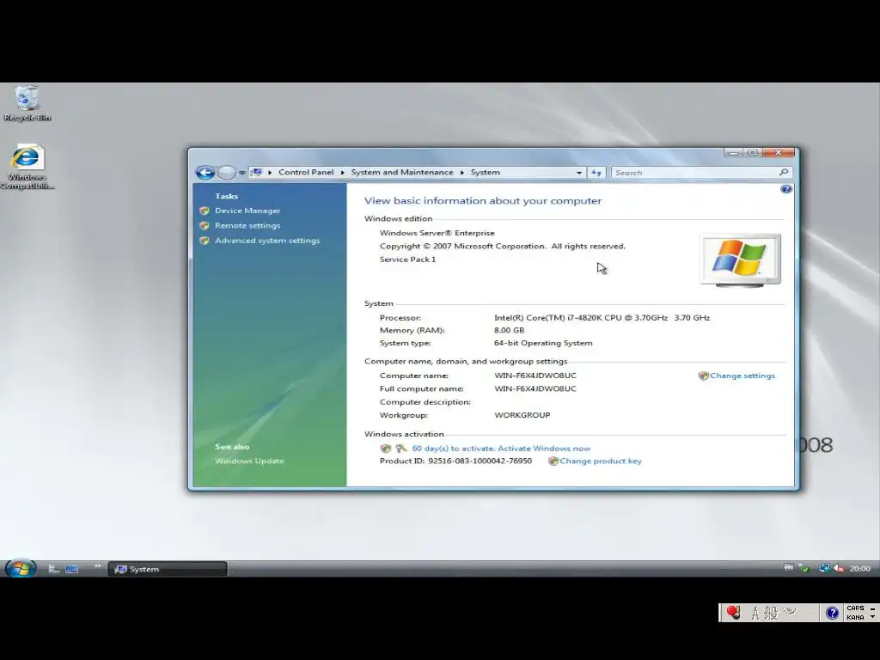The width and height of the screenshot is (880, 660).
Task: Click the VM tools tray icon
Action: (x=789, y=568)
